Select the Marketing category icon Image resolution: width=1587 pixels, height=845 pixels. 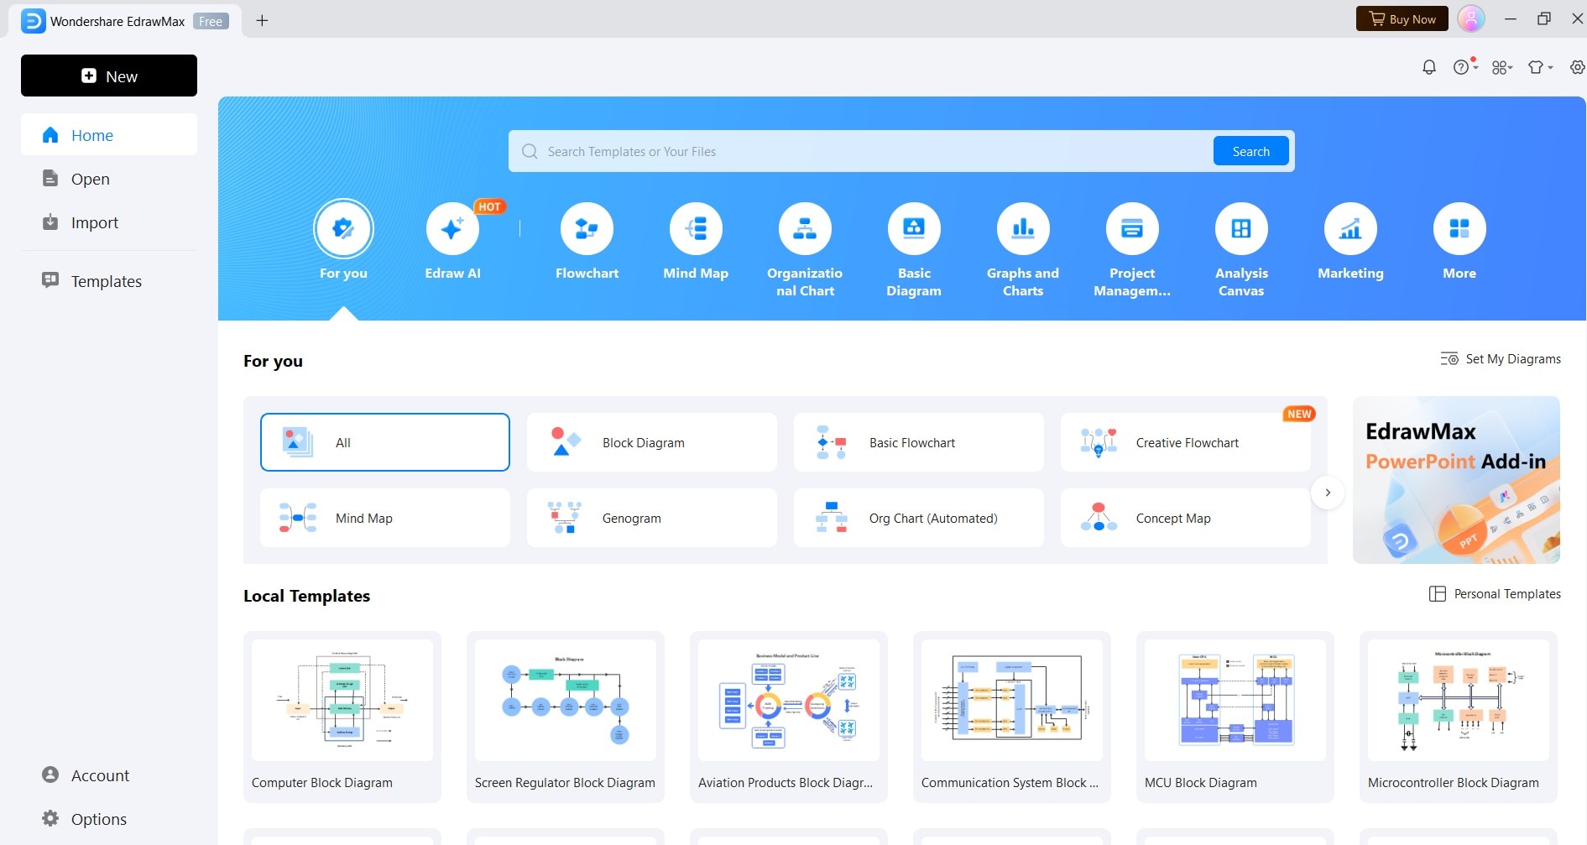click(x=1350, y=228)
